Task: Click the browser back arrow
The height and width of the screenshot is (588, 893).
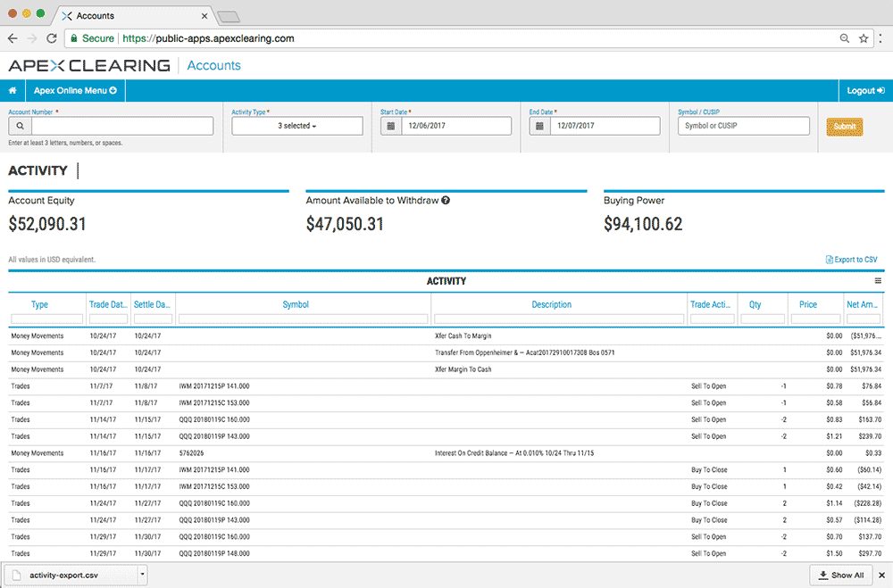Action: tap(12, 38)
